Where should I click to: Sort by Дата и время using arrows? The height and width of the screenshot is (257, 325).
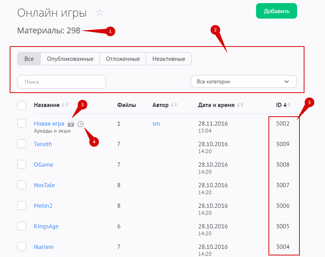click(x=240, y=105)
